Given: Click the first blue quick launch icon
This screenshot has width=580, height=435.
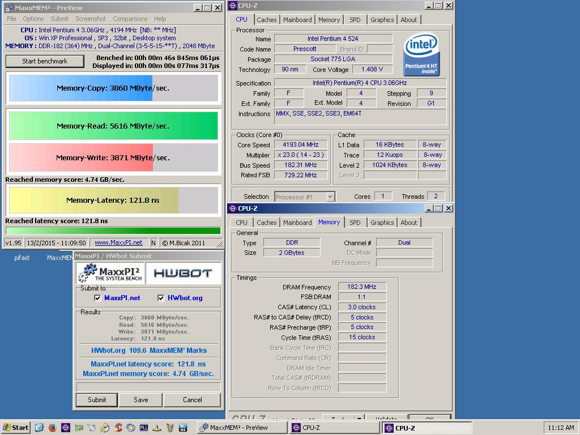Looking at the screenshot, I should click(x=39, y=428).
